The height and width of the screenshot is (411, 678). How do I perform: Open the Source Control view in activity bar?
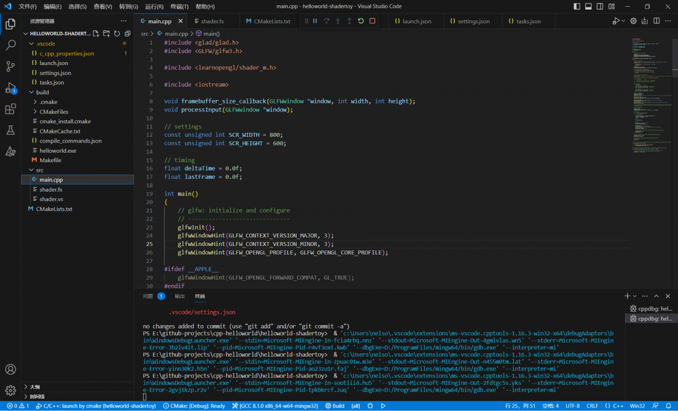pyautogui.click(x=10, y=67)
